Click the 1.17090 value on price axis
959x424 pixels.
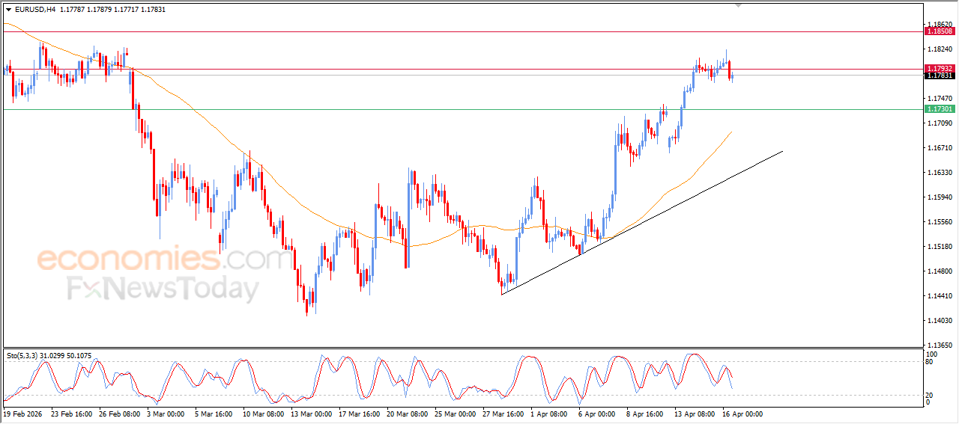(x=940, y=123)
